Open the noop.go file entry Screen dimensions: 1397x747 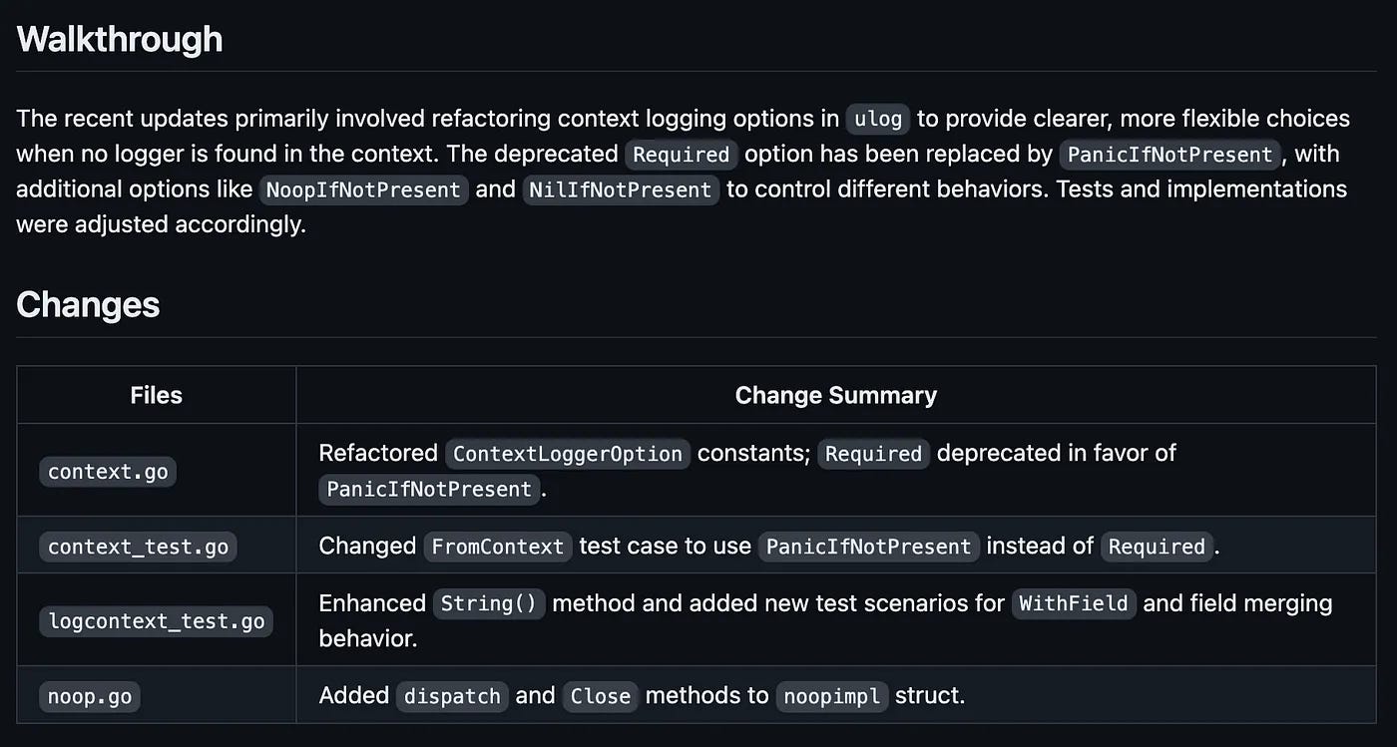coord(90,696)
